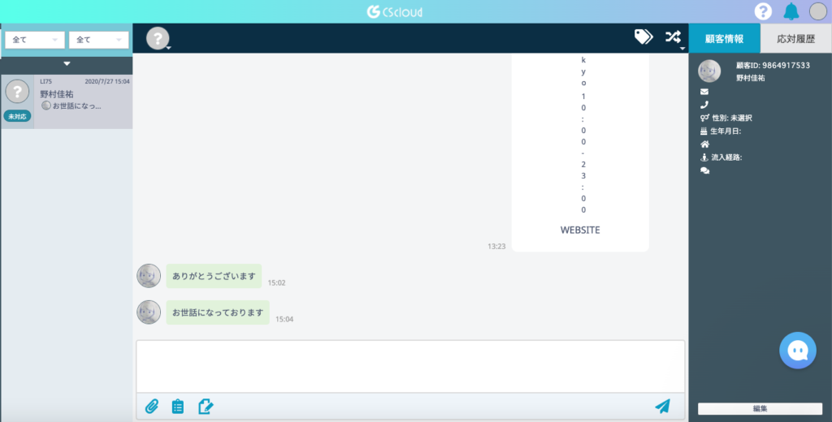Expand the filter panel arrow
The height and width of the screenshot is (422, 832).
(67, 63)
